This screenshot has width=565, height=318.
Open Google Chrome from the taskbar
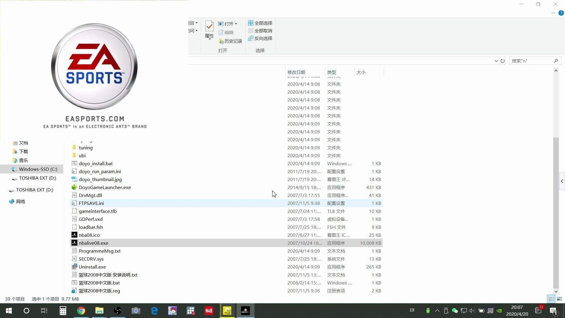(x=81, y=311)
